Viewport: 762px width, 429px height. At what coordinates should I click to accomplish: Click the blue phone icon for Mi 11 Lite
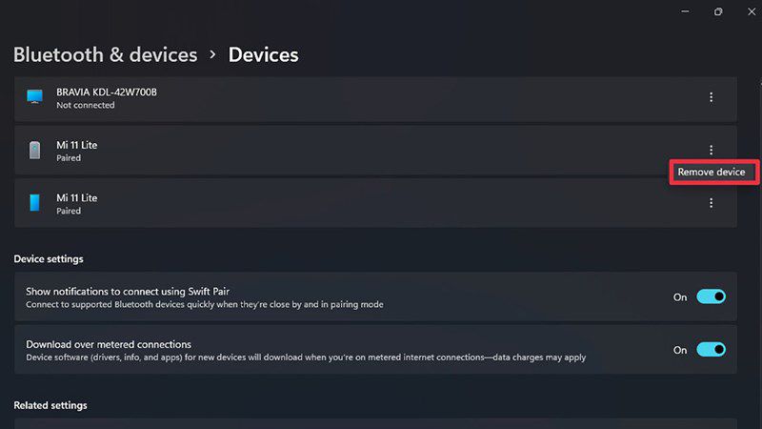(34, 202)
